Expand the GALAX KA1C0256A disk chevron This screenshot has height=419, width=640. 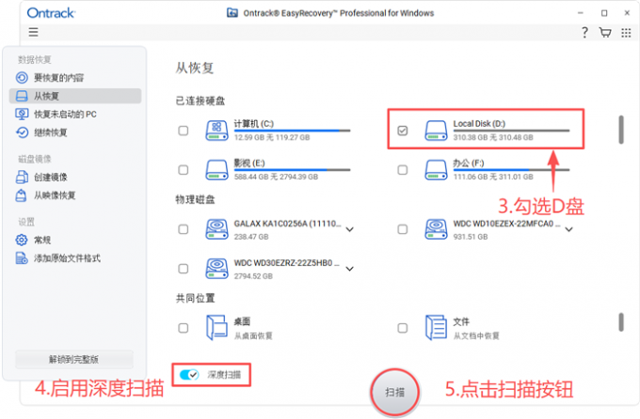(350, 229)
